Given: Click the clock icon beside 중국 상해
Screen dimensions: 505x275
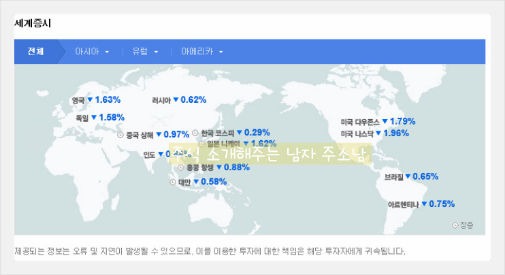Looking at the screenshot, I should pyautogui.click(x=121, y=135).
